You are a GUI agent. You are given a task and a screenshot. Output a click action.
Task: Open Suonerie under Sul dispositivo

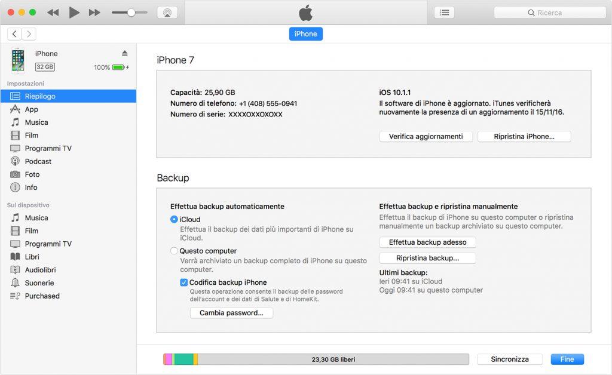39,283
